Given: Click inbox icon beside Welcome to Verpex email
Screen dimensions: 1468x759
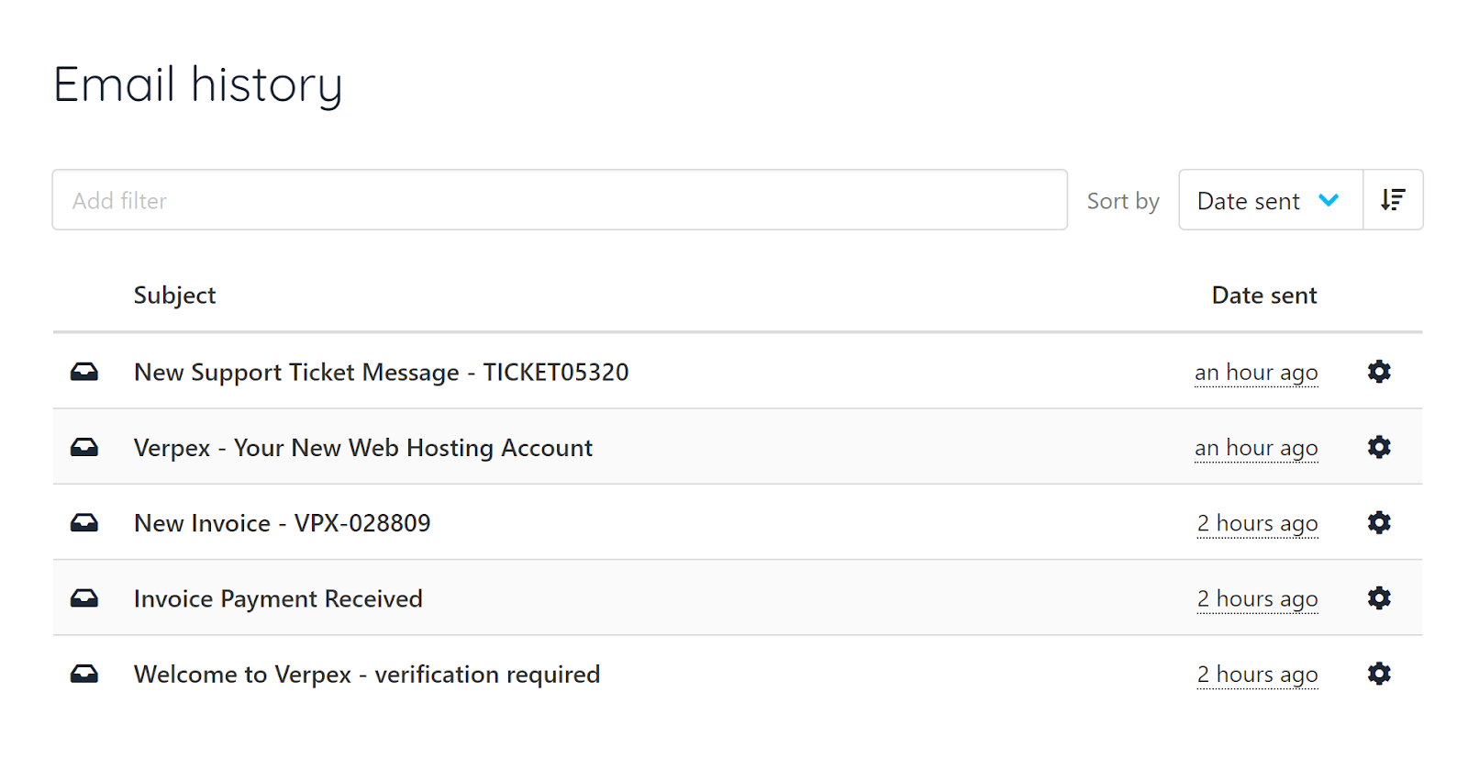Looking at the screenshot, I should coord(84,674).
